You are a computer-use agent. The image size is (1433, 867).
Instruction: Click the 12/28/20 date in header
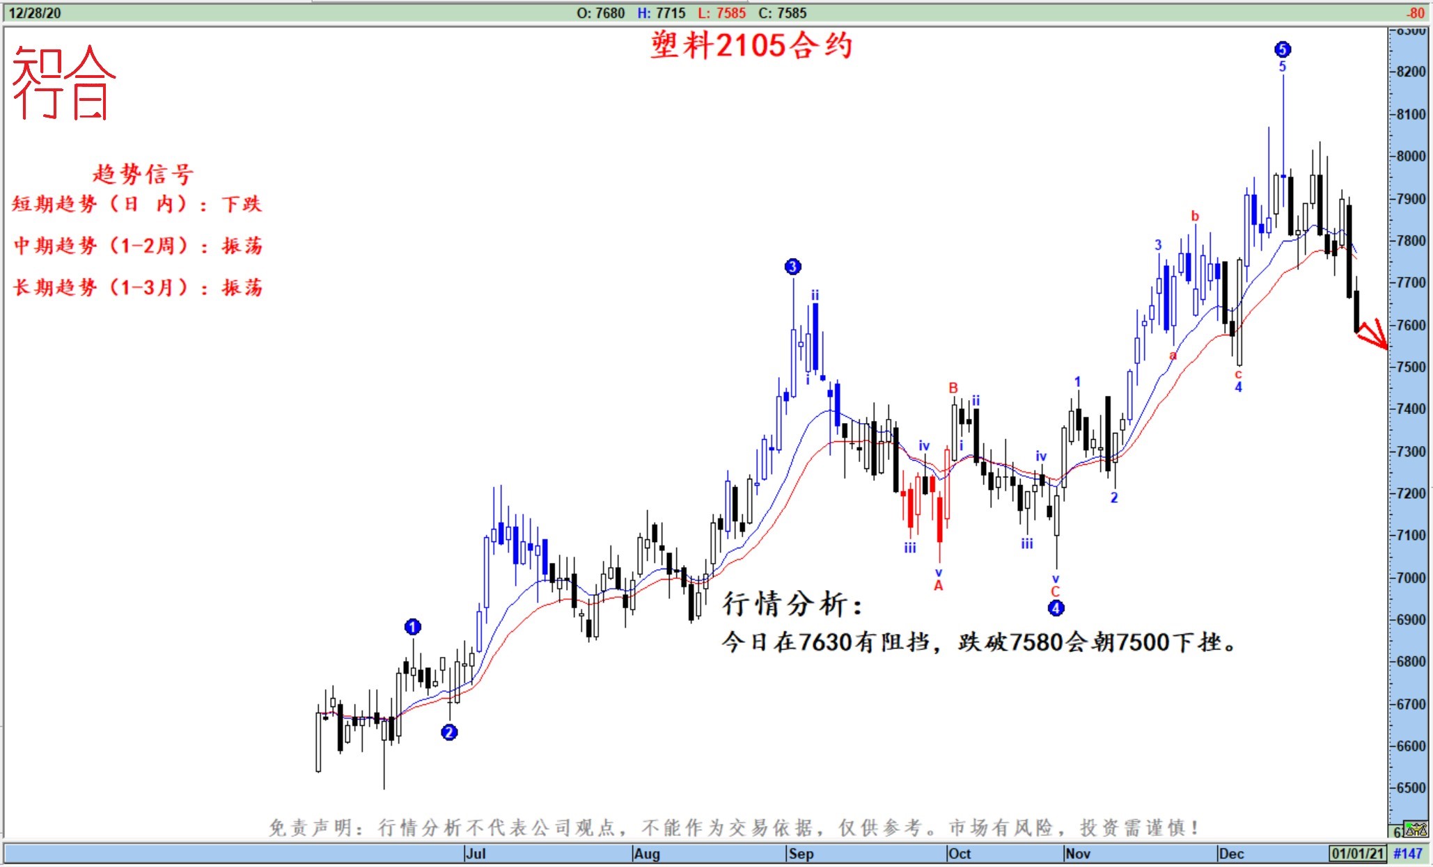34,13
